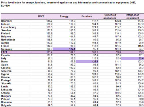Select Malta's energy value 59.6

tap(73, 62)
